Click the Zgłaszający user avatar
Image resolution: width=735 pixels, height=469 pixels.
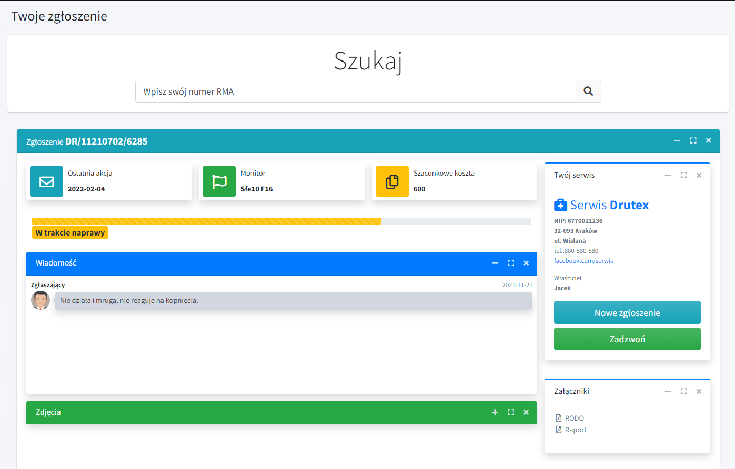(x=41, y=300)
